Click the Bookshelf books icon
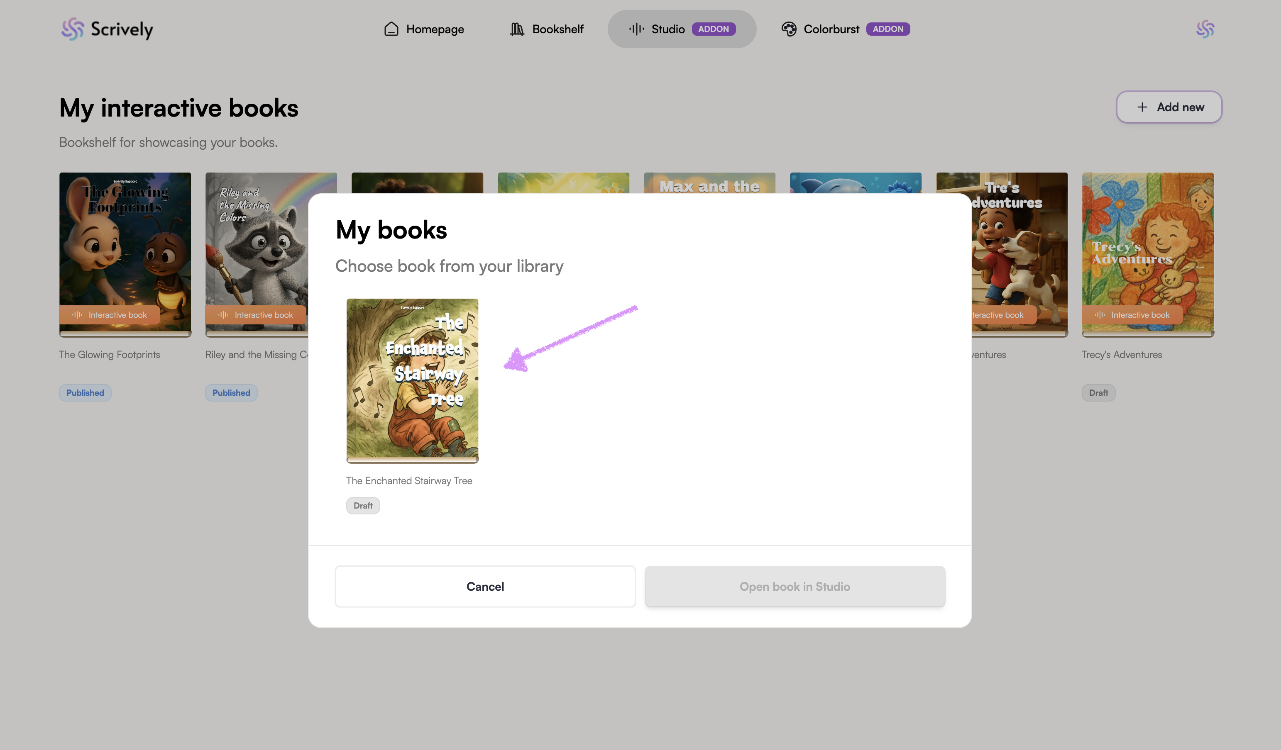The height and width of the screenshot is (750, 1281). click(x=517, y=29)
